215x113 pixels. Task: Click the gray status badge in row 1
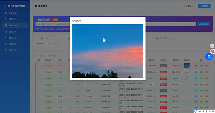click(164, 66)
